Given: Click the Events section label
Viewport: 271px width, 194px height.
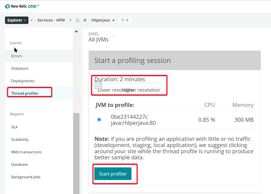Looking at the screenshot, I should click(16, 43).
